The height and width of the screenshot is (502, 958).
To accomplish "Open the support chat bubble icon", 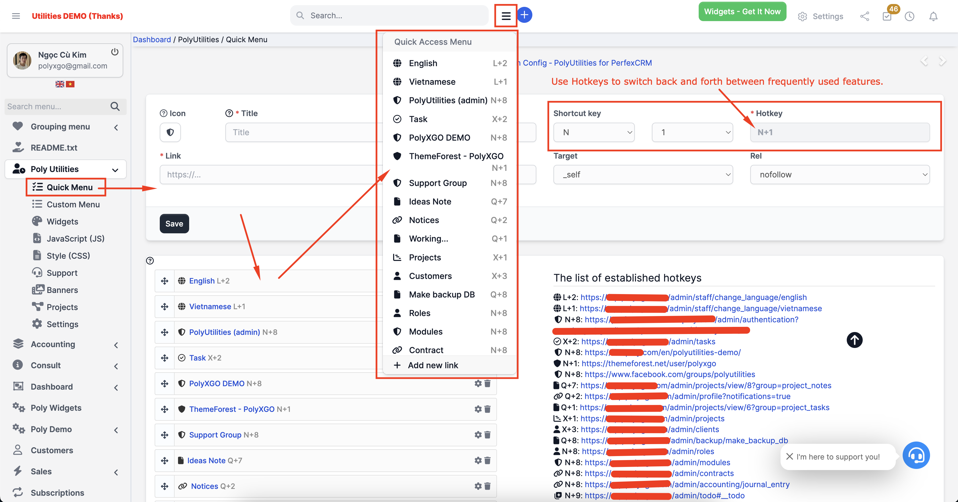I will pyautogui.click(x=916, y=455).
